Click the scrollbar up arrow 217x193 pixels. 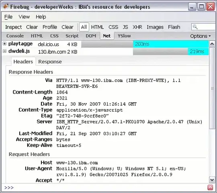point(212,44)
